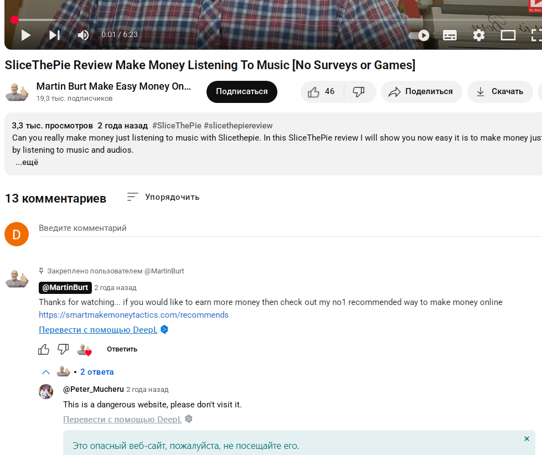Click the red progress bar scrubber
The width and height of the screenshot is (542, 455).
[14, 20]
